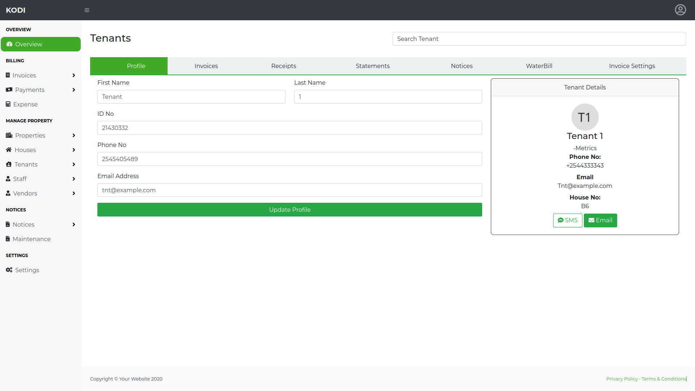Click the Settings gears icon
The width and height of the screenshot is (695, 391).
coord(9,270)
